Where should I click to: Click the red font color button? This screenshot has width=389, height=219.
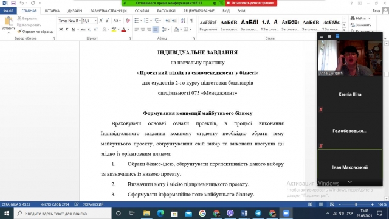point(123,30)
